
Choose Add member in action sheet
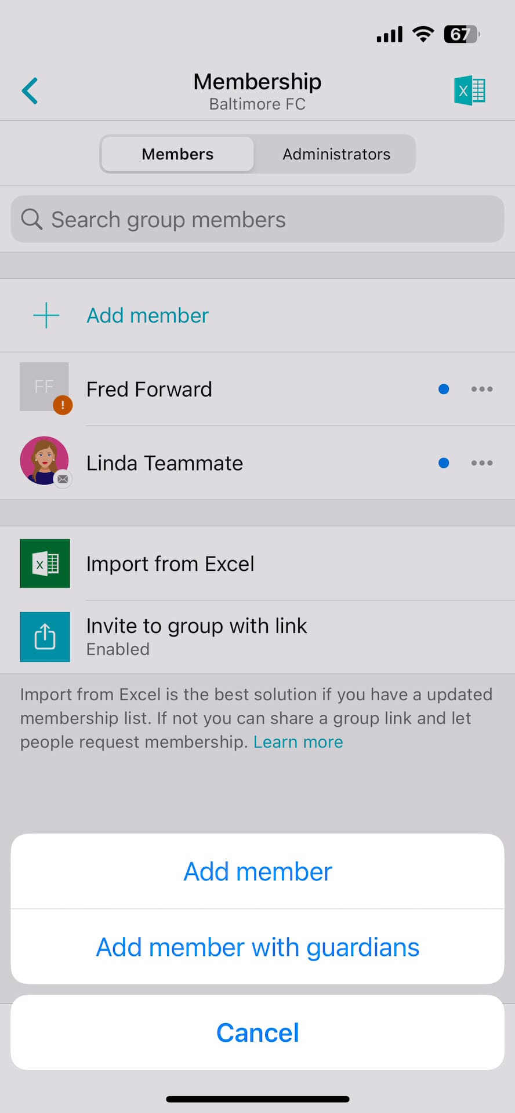pos(257,871)
